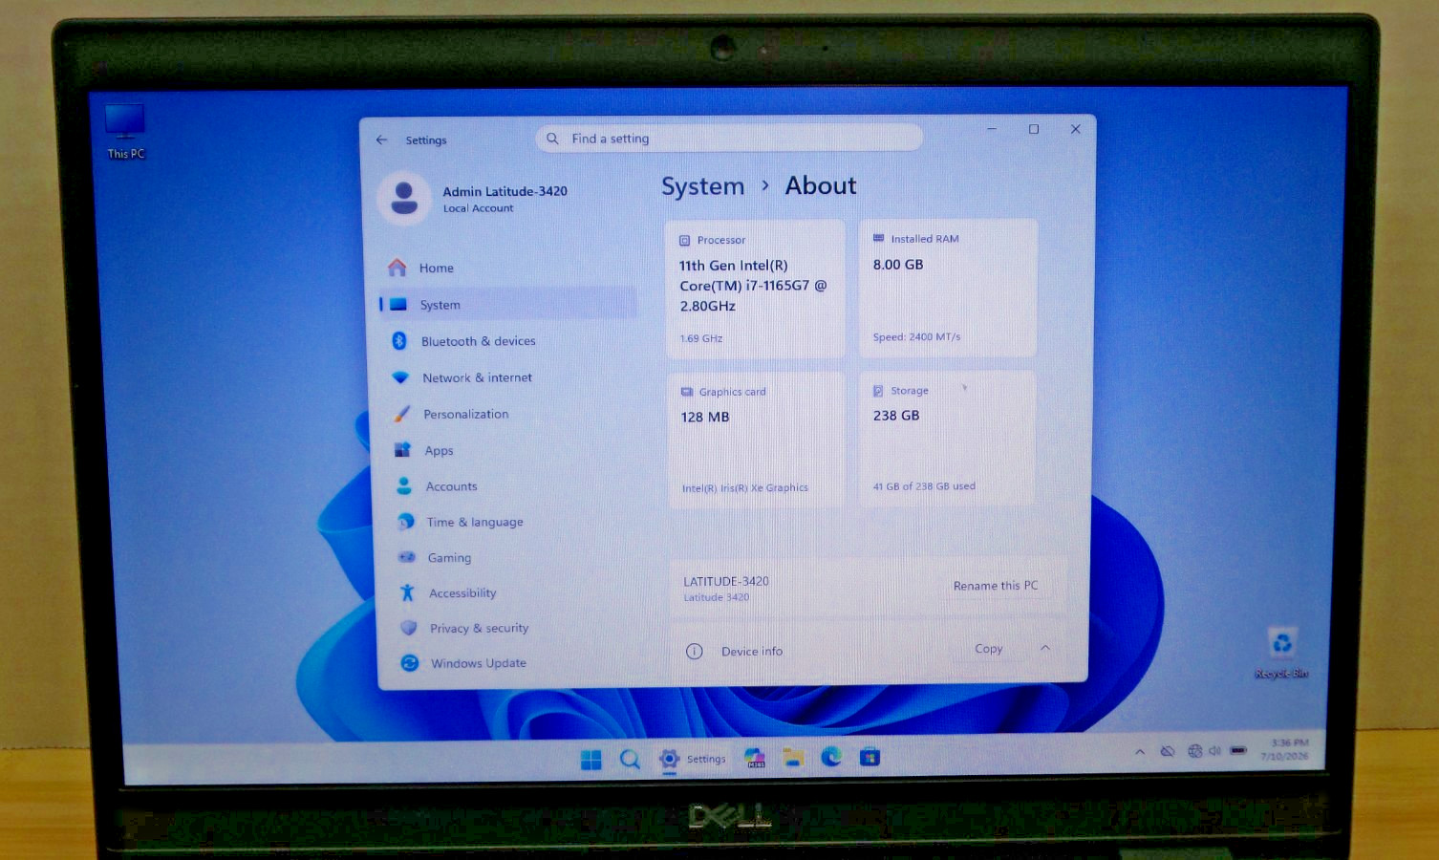Click Rename this PC button
This screenshot has height=860, width=1439.
[x=996, y=586]
